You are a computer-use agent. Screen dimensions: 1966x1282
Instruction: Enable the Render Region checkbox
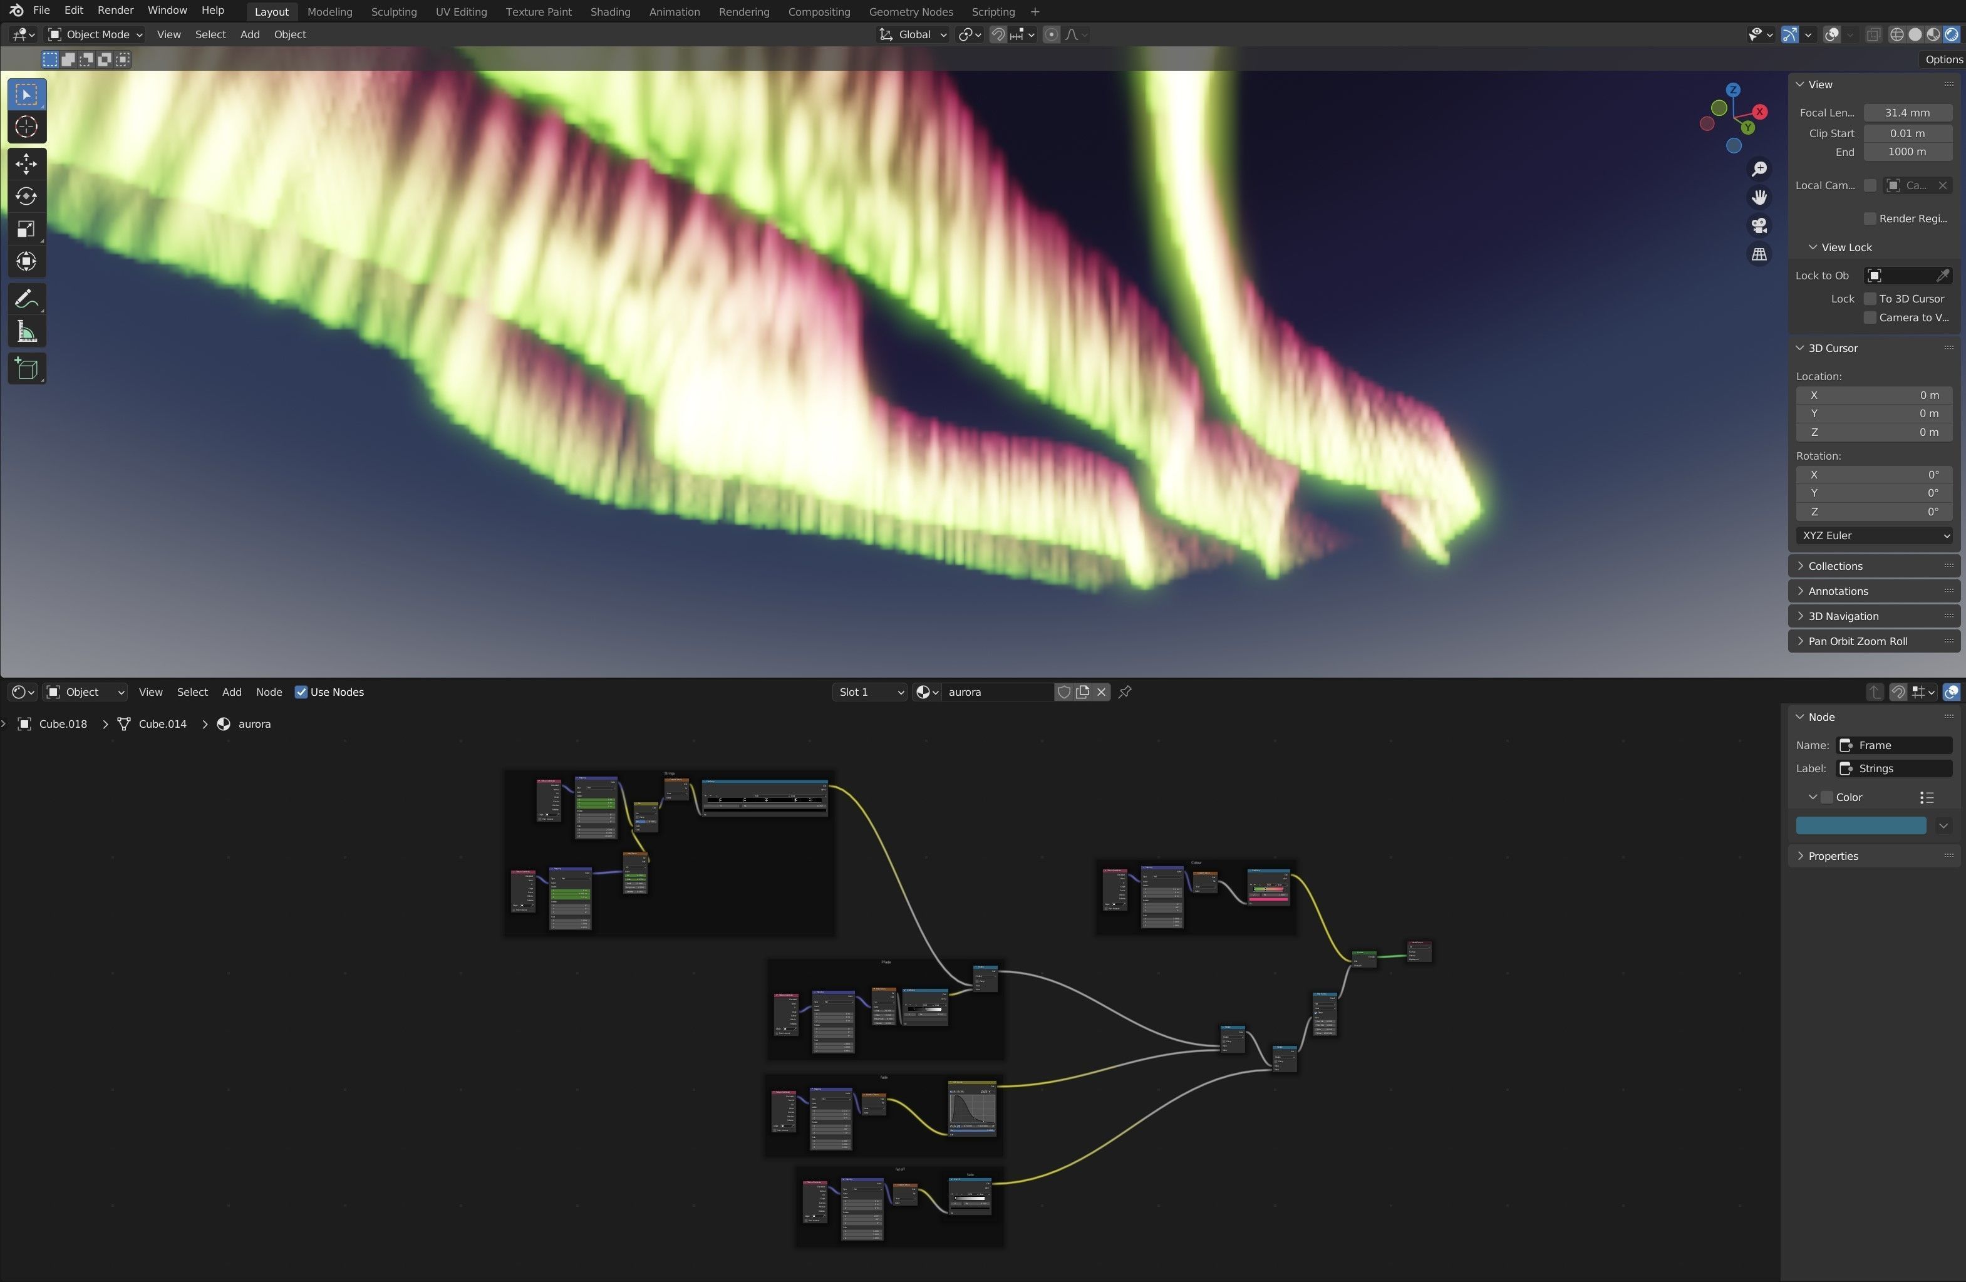[1870, 218]
